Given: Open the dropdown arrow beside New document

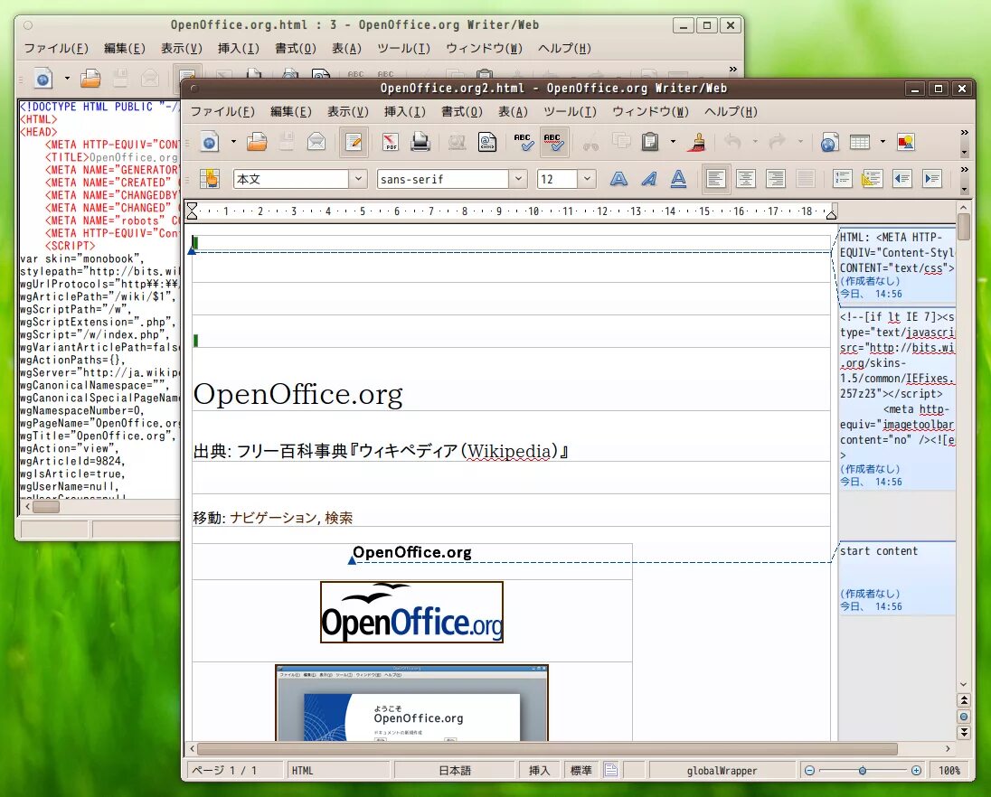Looking at the screenshot, I should [x=233, y=142].
